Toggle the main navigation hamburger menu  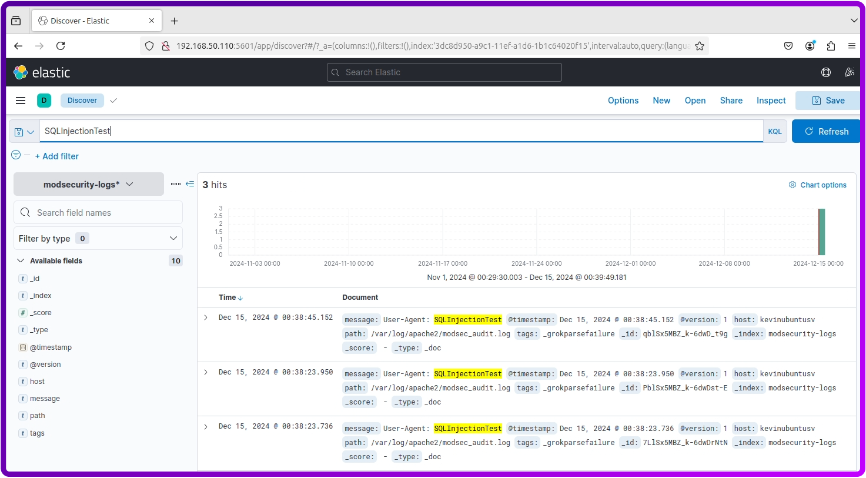pos(21,101)
